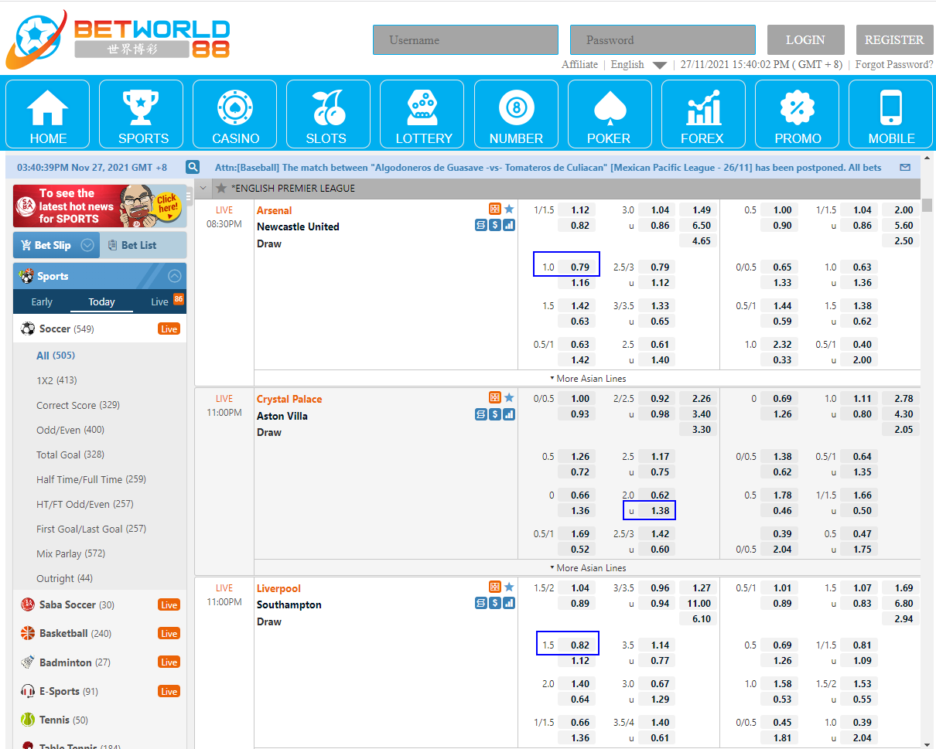This screenshot has height=749, width=936.
Task: Star the Liverpool vs Southampton match
Action: [509, 587]
